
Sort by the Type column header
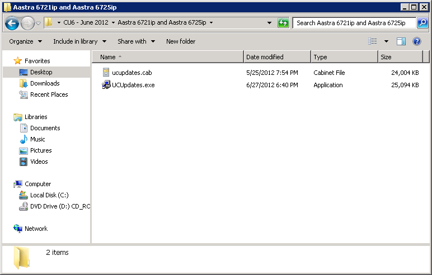[x=344, y=57]
